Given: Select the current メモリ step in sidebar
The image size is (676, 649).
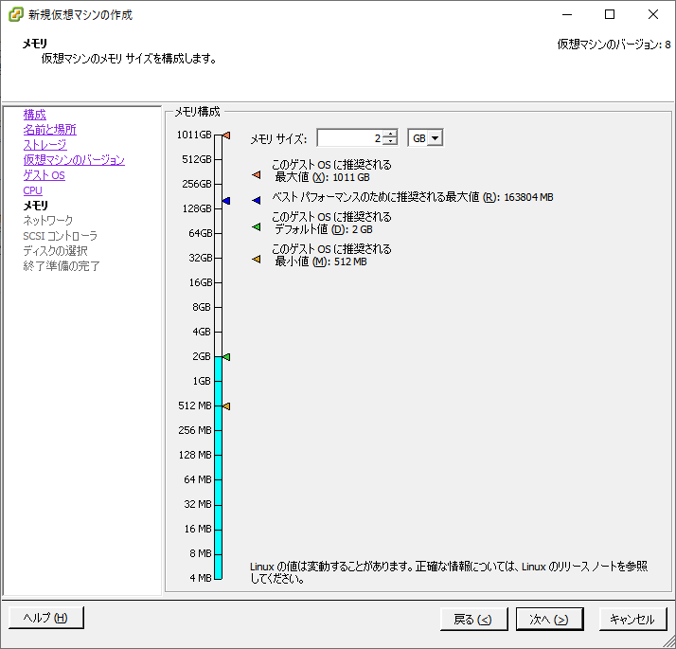Looking at the screenshot, I should [x=35, y=206].
